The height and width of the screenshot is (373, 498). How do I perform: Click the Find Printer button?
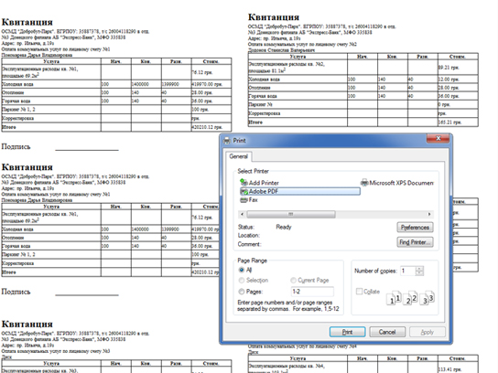[415, 242]
